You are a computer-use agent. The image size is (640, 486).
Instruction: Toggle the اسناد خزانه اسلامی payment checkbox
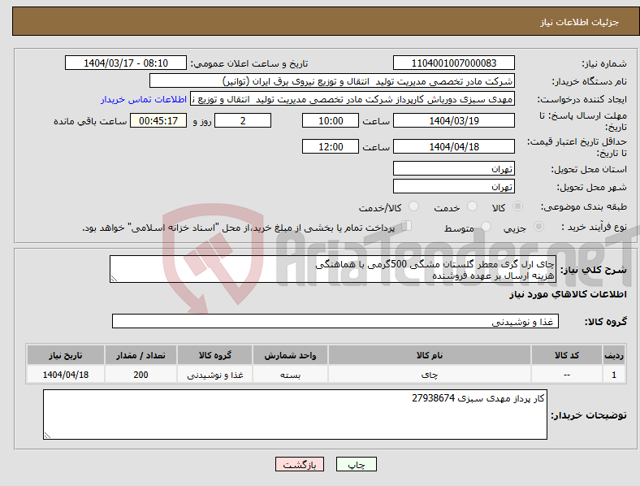[407, 225]
